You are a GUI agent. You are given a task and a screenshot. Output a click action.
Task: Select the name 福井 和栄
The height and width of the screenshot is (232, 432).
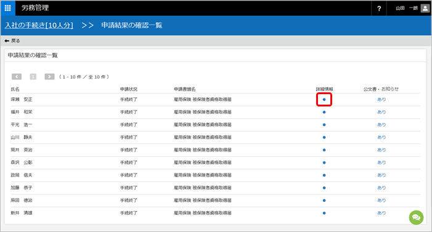pos(22,112)
